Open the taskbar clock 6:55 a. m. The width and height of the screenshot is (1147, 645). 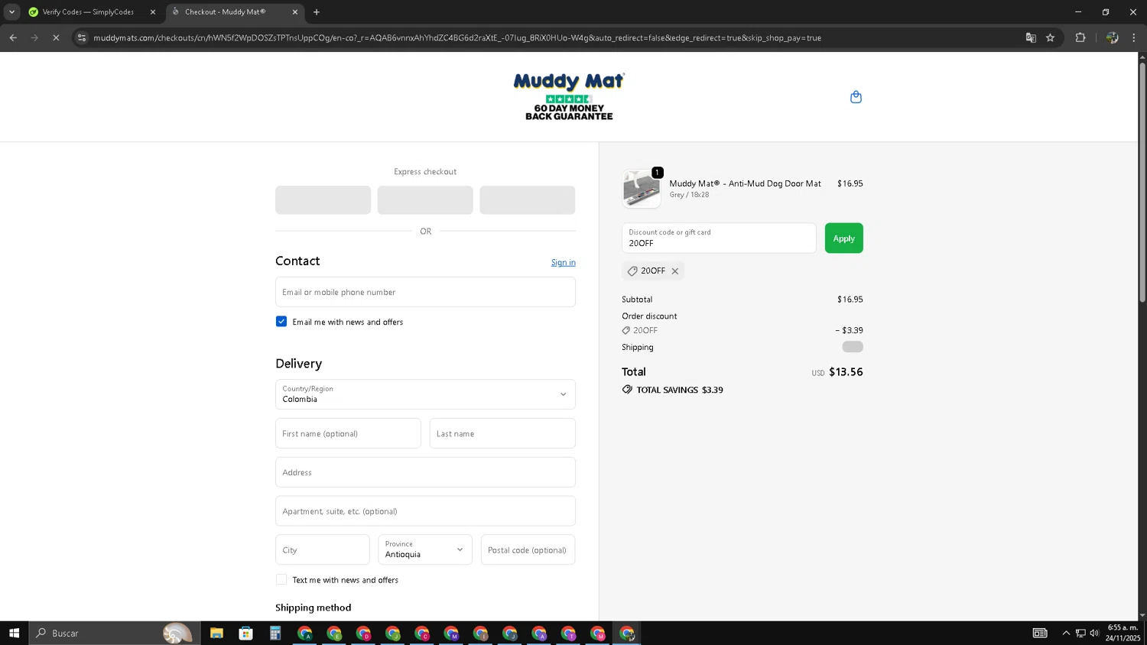click(1123, 633)
